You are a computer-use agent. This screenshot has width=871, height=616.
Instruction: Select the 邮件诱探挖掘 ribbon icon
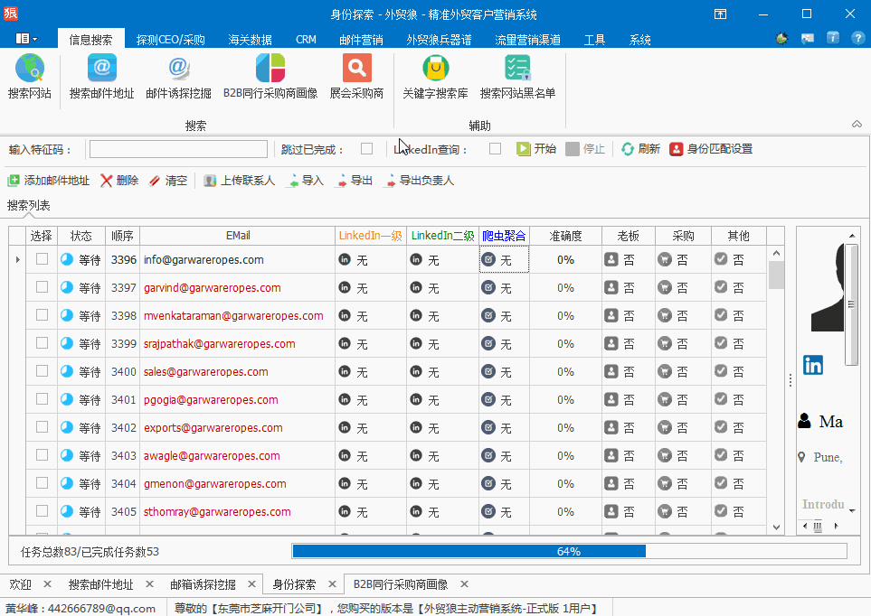coord(178,70)
